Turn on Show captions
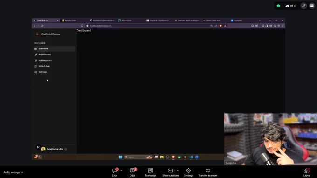This screenshot has height=178, width=317. [171, 172]
